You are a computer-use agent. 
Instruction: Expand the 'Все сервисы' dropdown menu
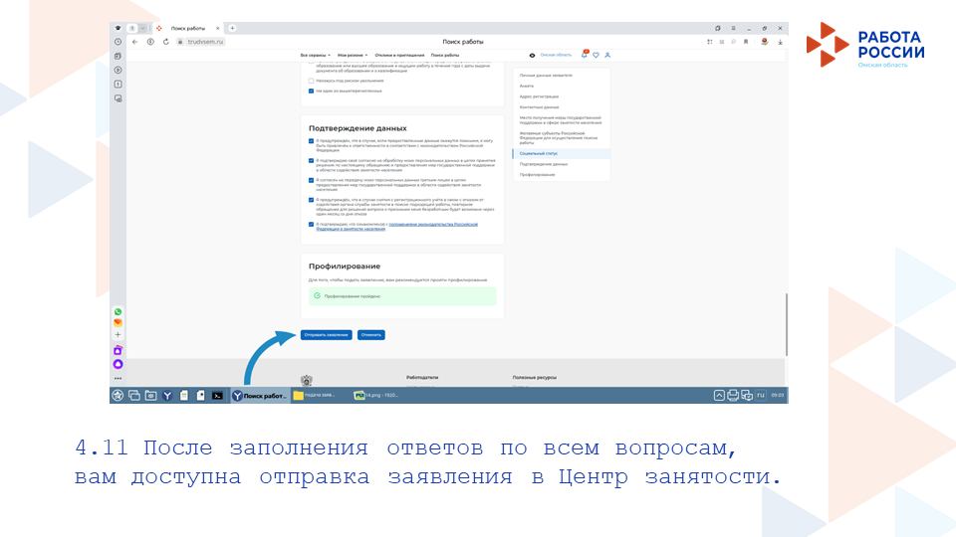point(316,55)
